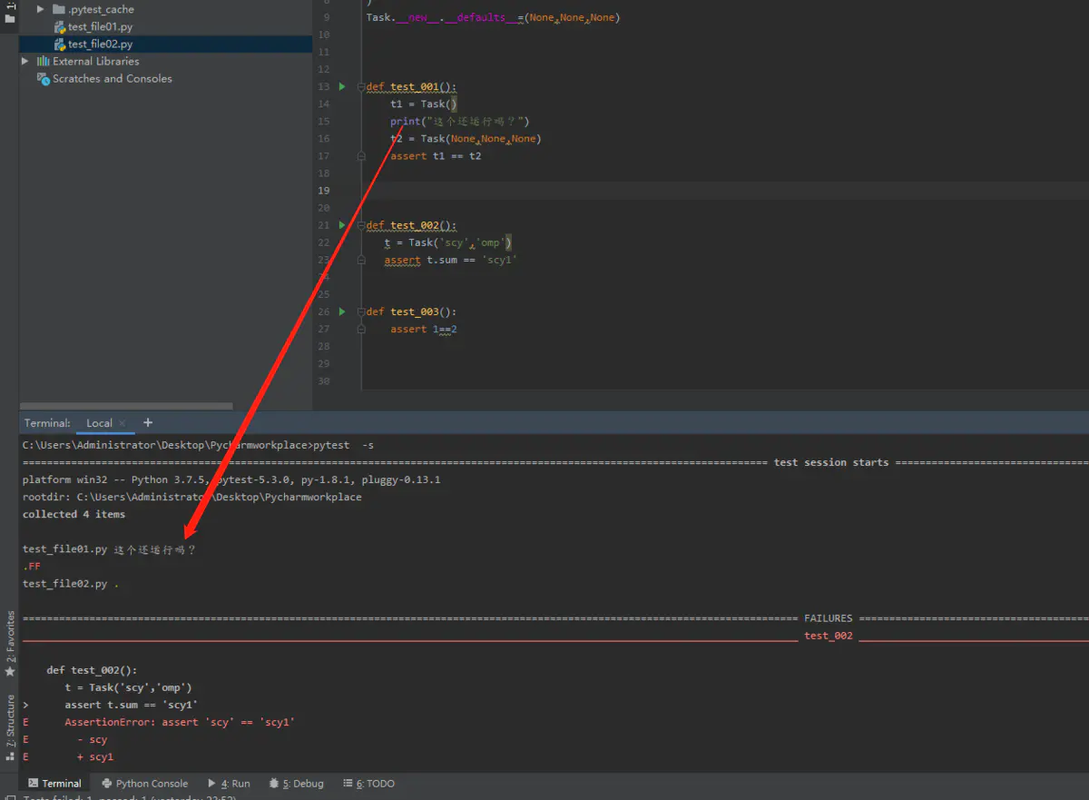Click the 'AssertionError' message in terminal
The height and width of the screenshot is (800, 1089).
point(180,722)
